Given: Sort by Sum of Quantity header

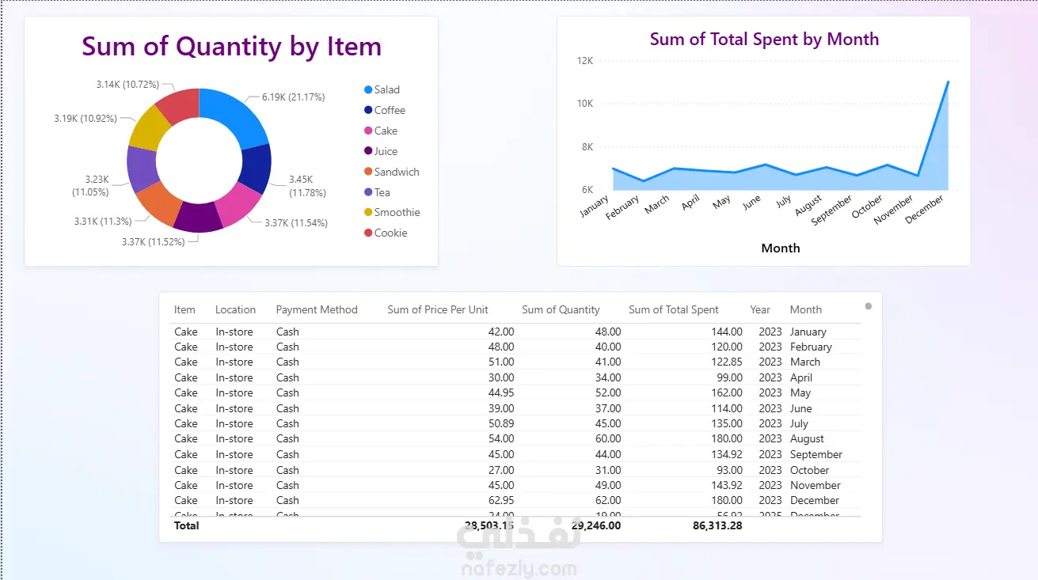Looking at the screenshot, I should (x=561, y=310).
